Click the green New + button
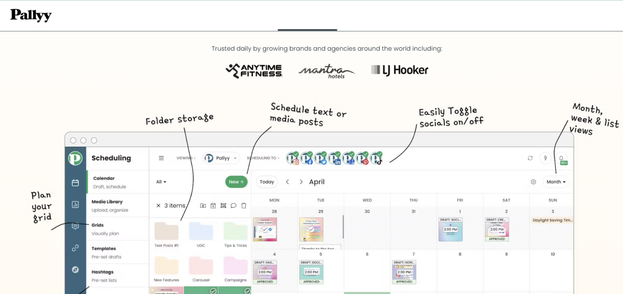Screen dimensions: 623x294 (x=236, y=182)
